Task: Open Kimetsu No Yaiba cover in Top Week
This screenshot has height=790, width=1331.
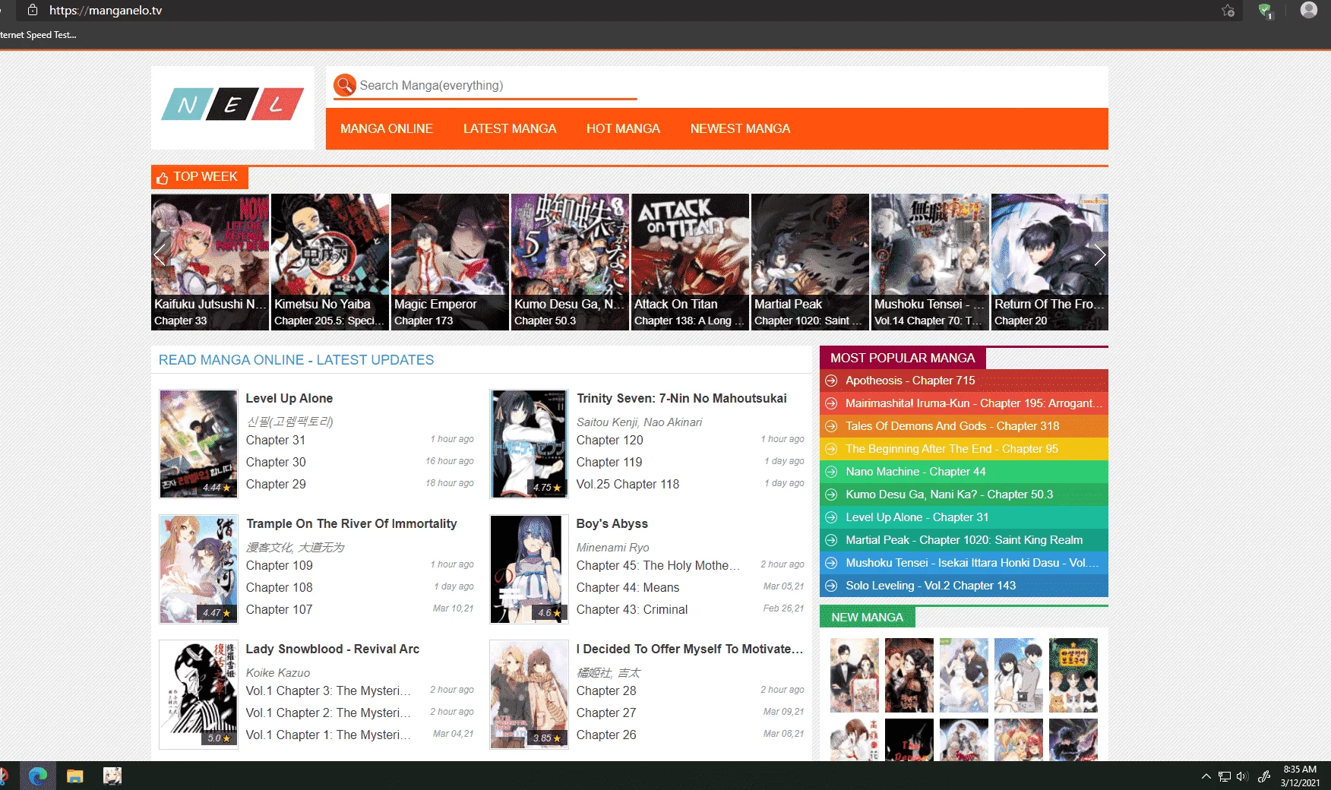Action: coord(330,262)
